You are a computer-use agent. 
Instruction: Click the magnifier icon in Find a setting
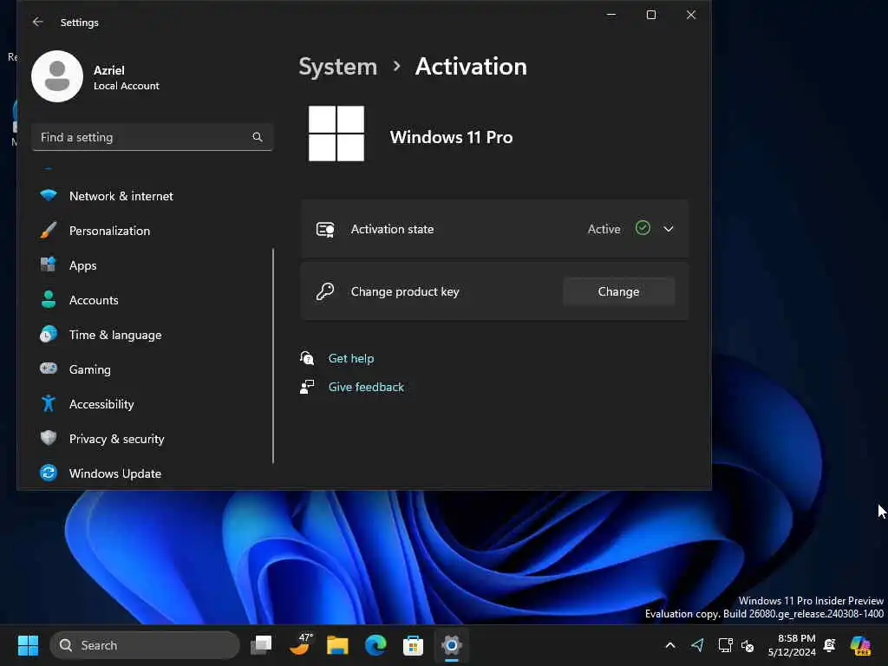point(257,137)
